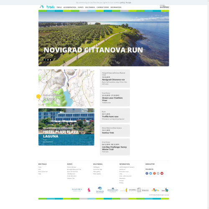Open Hotel Plavi Plava Laguna accommodation card
The height and width of the screenshot is (209, 209).
(66, 127)
